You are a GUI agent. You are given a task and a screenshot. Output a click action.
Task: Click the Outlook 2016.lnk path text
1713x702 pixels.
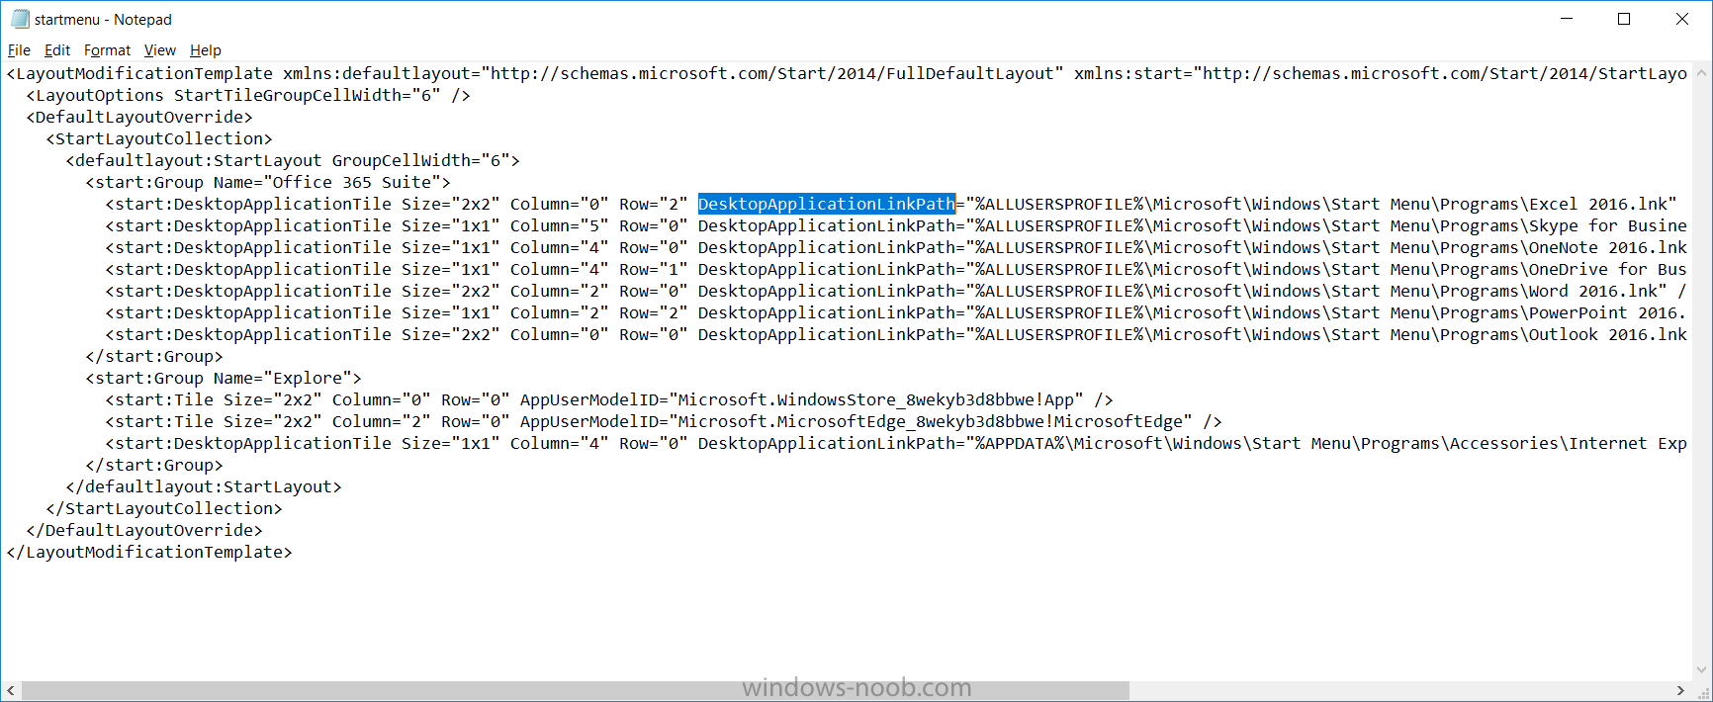(x=1331, y=334)
